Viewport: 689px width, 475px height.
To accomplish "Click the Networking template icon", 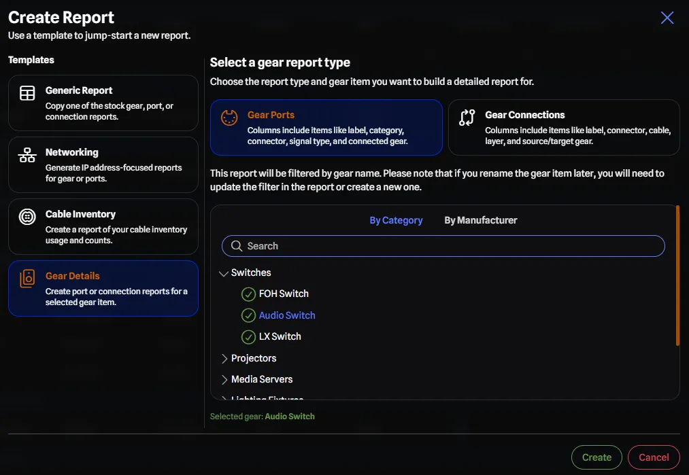I will click(27, 156).
